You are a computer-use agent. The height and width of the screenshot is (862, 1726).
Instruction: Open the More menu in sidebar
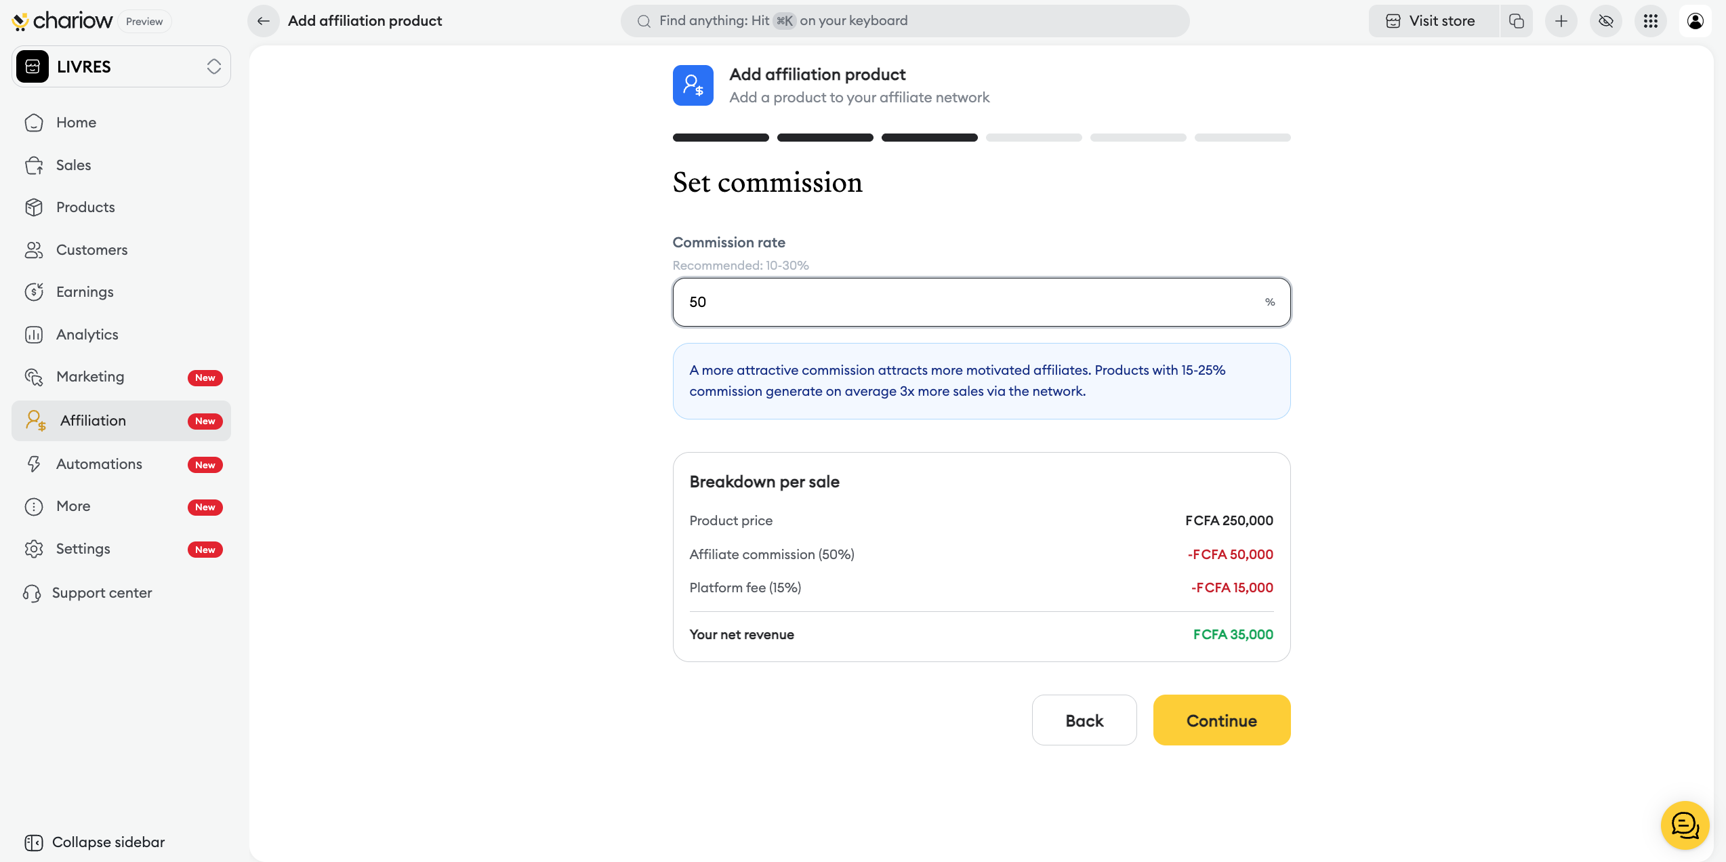coord(73,506)
